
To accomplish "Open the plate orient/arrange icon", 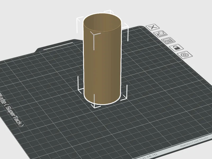I will pos(161,34).
